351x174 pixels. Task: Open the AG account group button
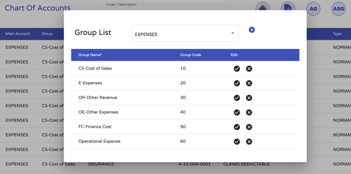[x=313, y=9]
